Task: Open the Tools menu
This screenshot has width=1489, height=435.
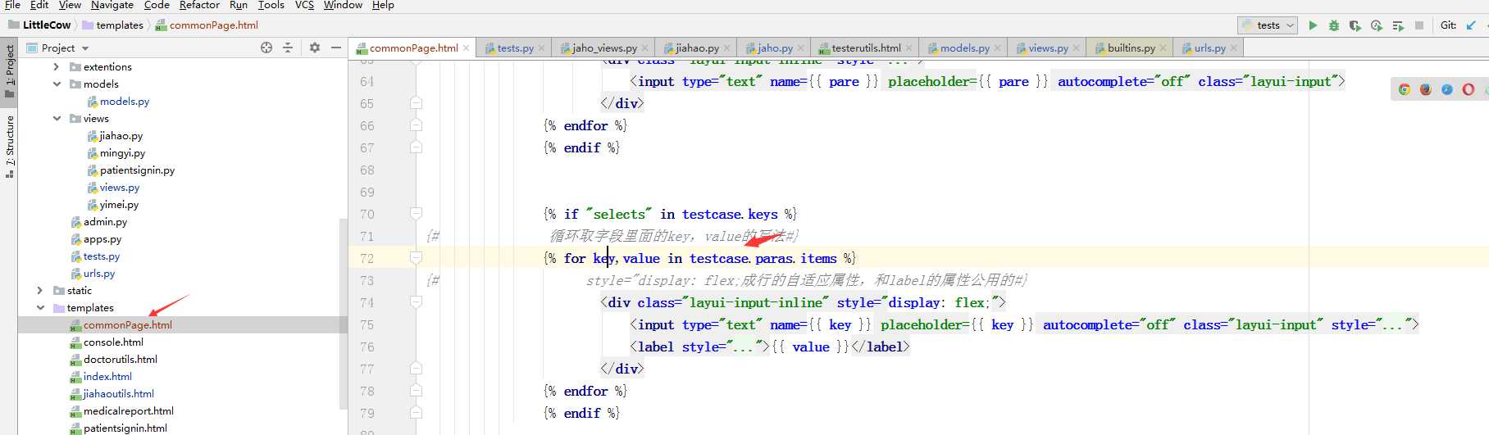Action: [271, 5]
